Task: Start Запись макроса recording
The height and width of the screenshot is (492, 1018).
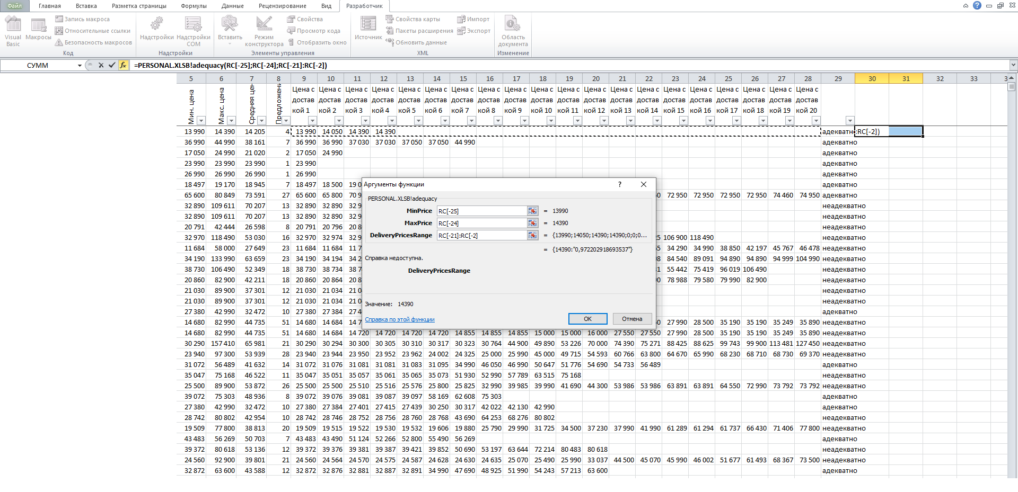Action: pyautogui.click(x=82, y=19)
